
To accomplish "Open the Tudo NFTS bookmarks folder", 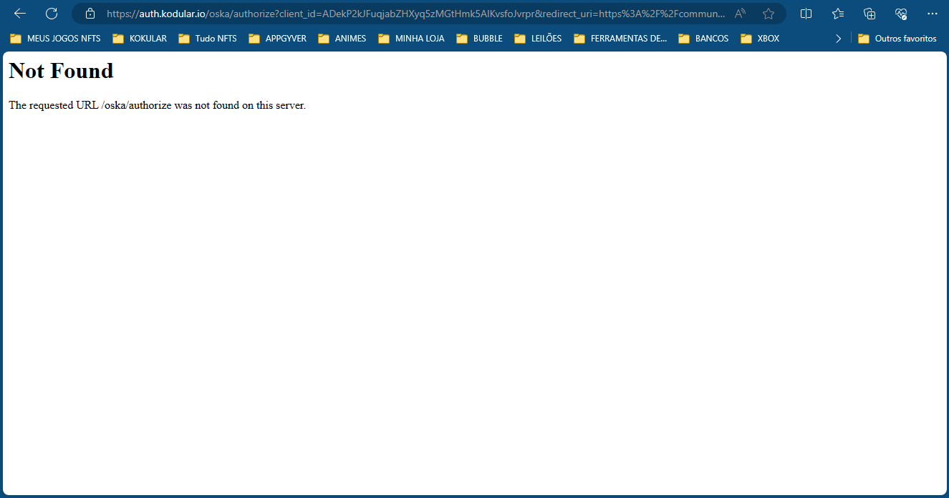I will coord(208,39).
